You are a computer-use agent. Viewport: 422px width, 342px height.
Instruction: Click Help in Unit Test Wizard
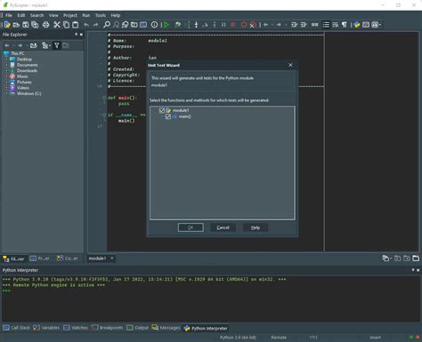pyautogui.click(x=256, y=227)
